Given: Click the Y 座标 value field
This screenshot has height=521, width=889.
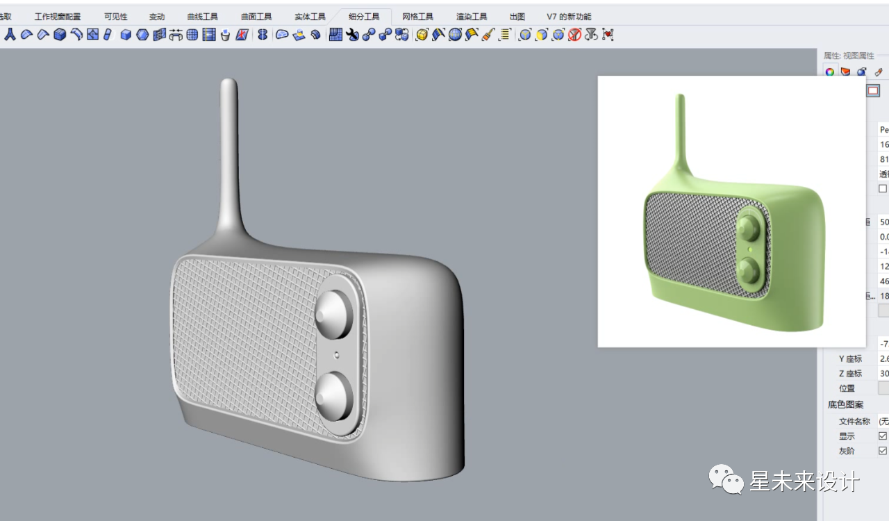Looking at the screenshot, I should (x=883, y=358).
